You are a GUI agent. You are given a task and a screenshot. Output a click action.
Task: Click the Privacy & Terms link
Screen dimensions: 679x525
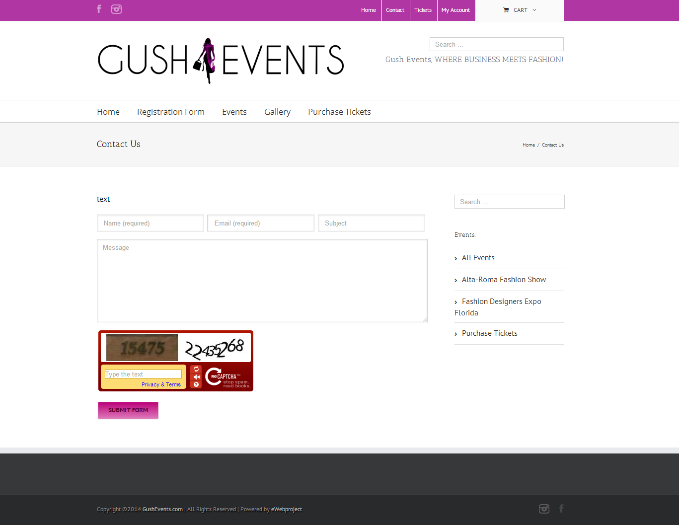click(x=161, y=384)
